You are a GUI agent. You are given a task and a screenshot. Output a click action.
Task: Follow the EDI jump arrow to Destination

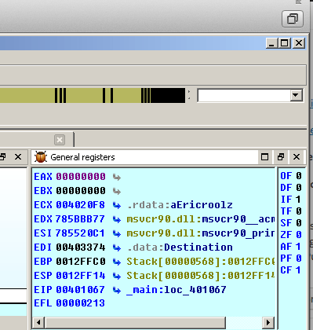(x=117, y=248)
